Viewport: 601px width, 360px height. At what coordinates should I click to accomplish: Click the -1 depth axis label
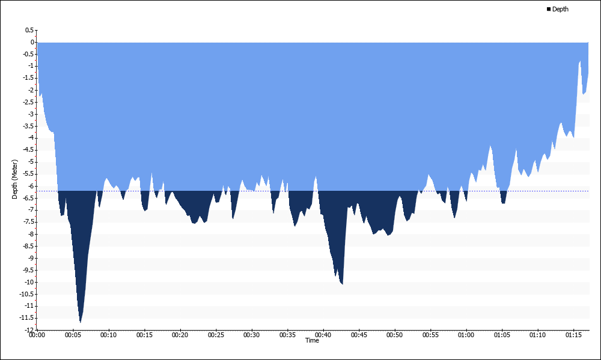click(x=31, y=66)
